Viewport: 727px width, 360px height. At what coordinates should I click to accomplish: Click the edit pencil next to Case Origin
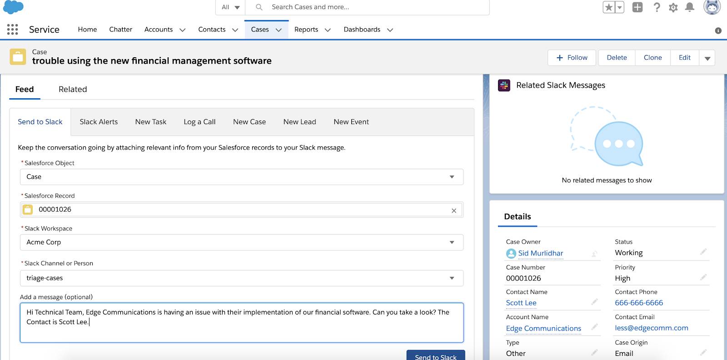[x=703, y=352]
